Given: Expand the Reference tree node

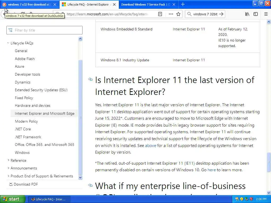Looking at the screenshot, I should click(x=8, y=160).
